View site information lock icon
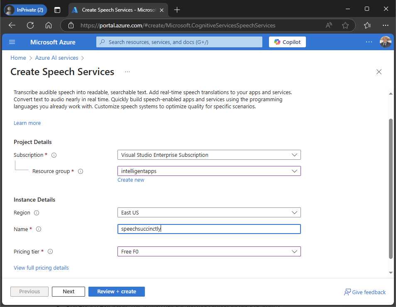 pos(71,25)
